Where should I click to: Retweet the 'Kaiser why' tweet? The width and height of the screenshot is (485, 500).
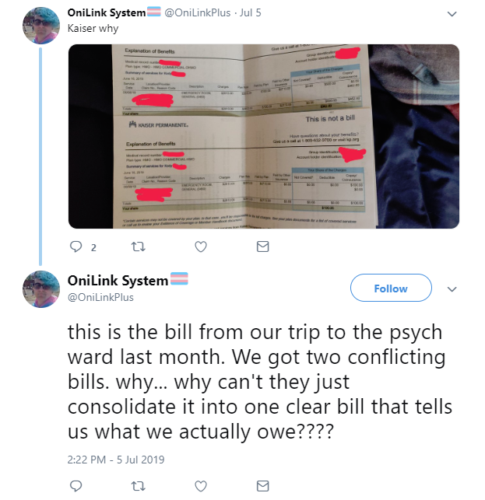tap(139, 247)
